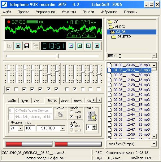The image size is (161, 162).
Task: Select file 01.03__20-23__42.mp3
Action: coord(129,70)
